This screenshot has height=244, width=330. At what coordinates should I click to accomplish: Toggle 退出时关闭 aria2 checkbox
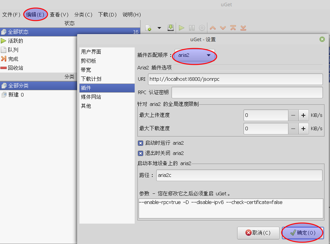pos(141,153)
